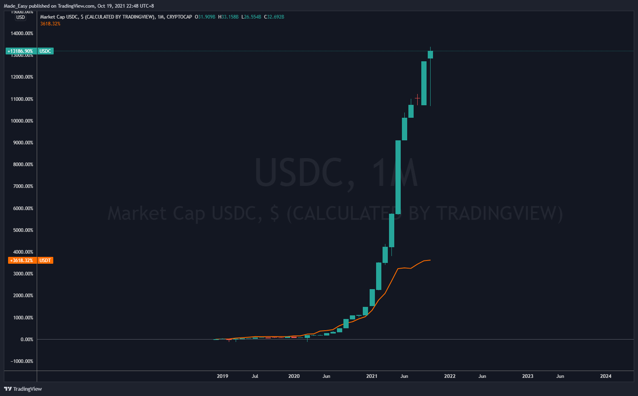Open the USD currency selector on the price axis
The height and width of the screenshot is (396, 638).
pos(21,17)
